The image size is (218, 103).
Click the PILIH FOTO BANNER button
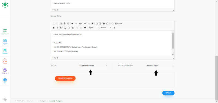click(x=65, y=78)
